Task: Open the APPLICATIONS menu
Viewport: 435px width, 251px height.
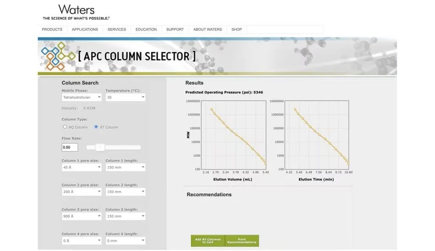Action: (85, 29)
